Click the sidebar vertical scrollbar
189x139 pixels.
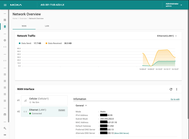point(9,66)
